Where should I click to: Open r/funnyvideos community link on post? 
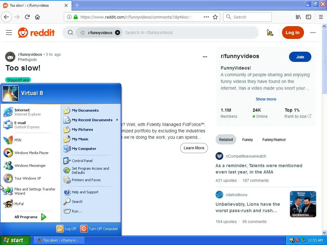pos(30,55)
